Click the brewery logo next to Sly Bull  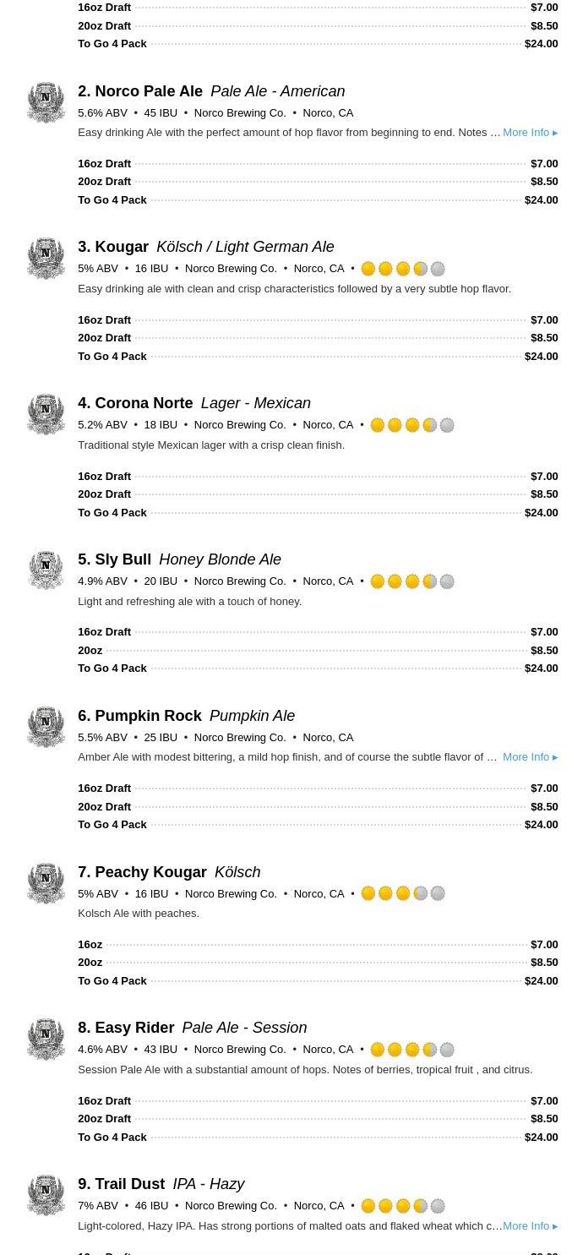click(x=46, y=570)
